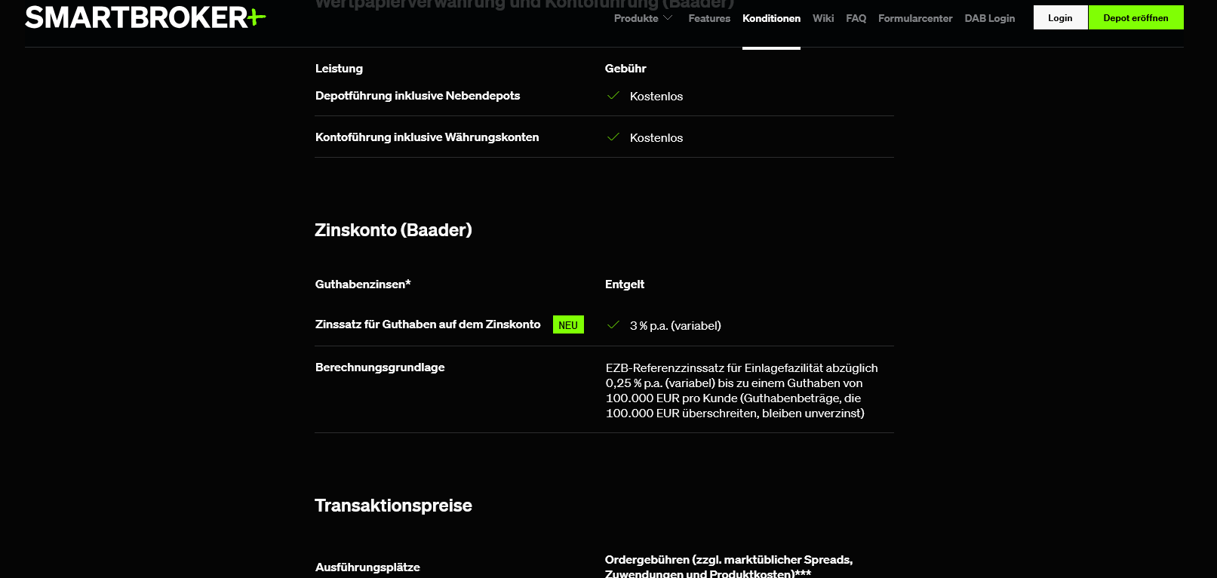Click the Leistung column header
The width and height of the screenshot is (1217, 578).
(x=339, y=68)
